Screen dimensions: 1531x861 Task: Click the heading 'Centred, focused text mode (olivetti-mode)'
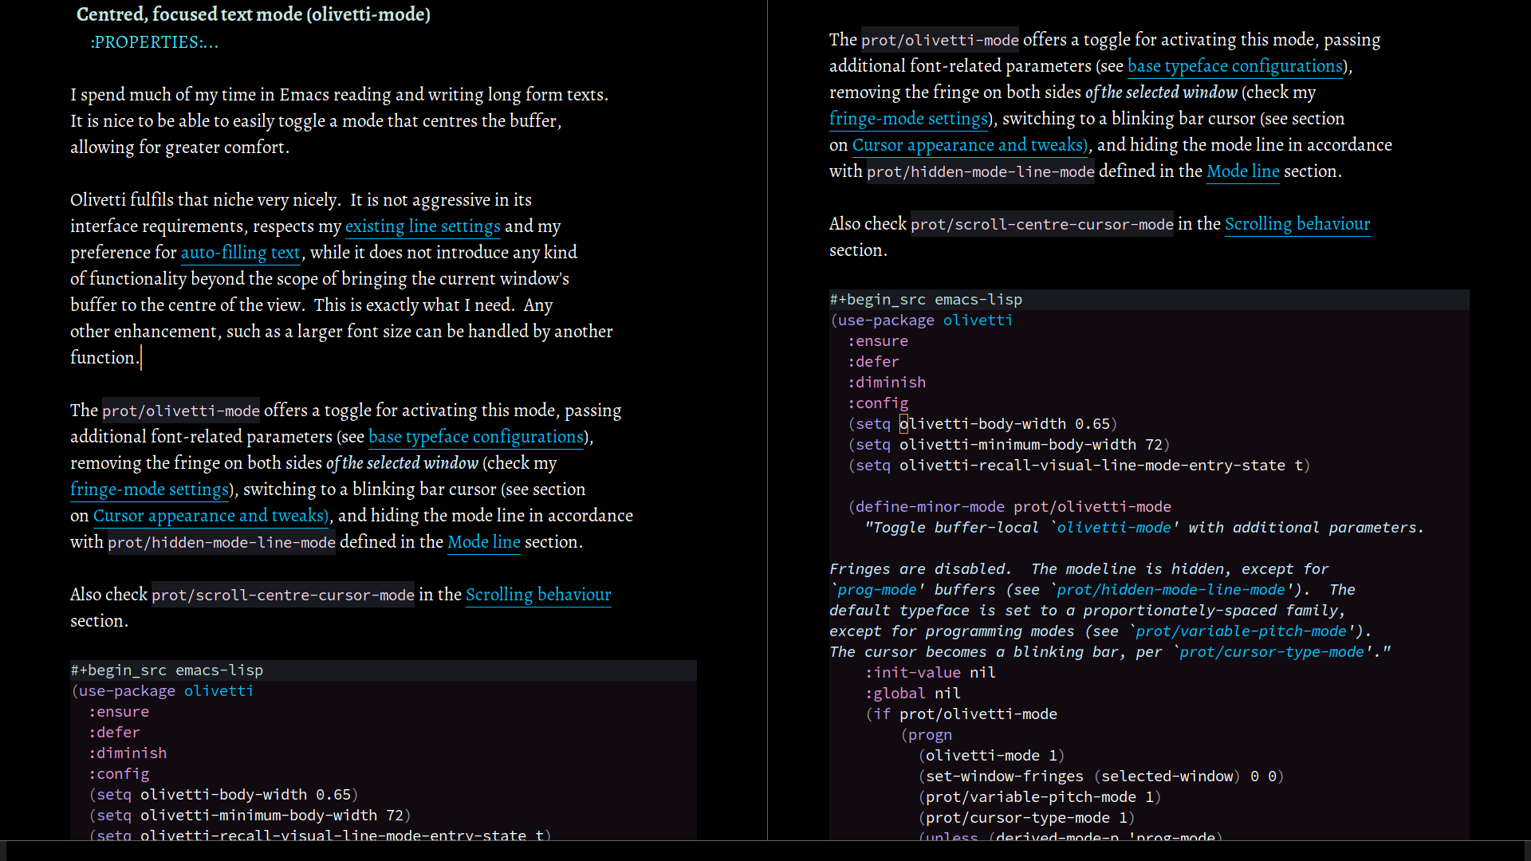pyautogui.click(x=254, y=14)
